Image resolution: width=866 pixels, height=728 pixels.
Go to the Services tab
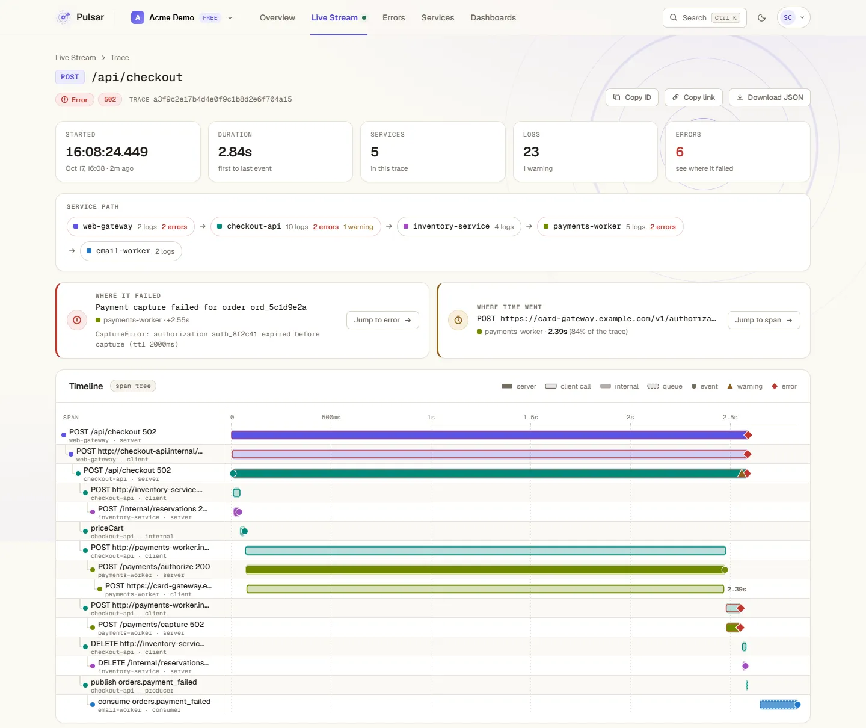coord(438,18)
